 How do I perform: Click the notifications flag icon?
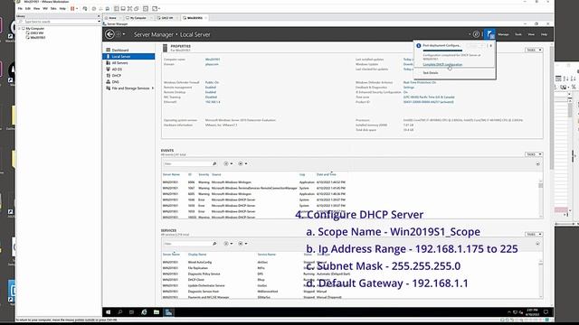[489, 34]
